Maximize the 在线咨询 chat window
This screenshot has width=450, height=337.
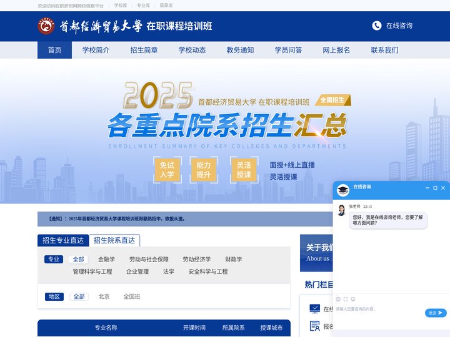[x=435, y=188]
